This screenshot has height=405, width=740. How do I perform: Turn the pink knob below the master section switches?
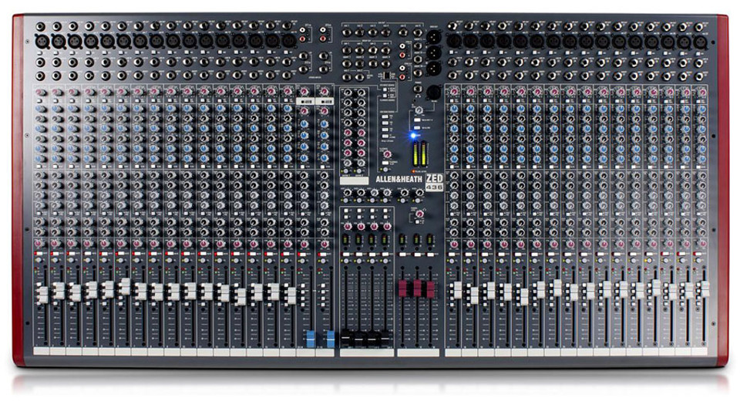click(387, 154)
